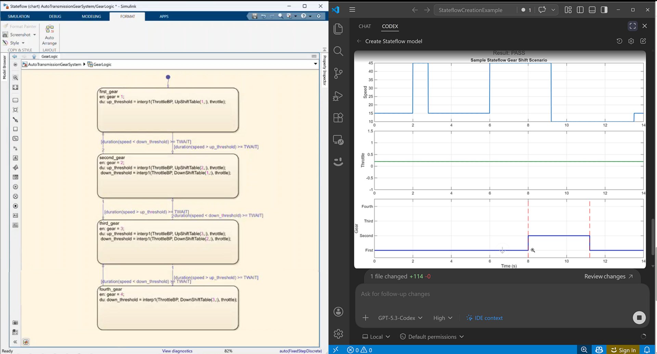Add attachment with plus button in Codex
This screenshot has width=657, height=354.
point(365,318)
